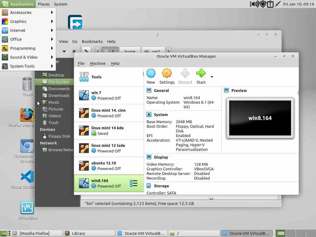Viewport: 316px width, 237px height.
Task: Expand the System Tools submenu
Action: coord(28,66)
